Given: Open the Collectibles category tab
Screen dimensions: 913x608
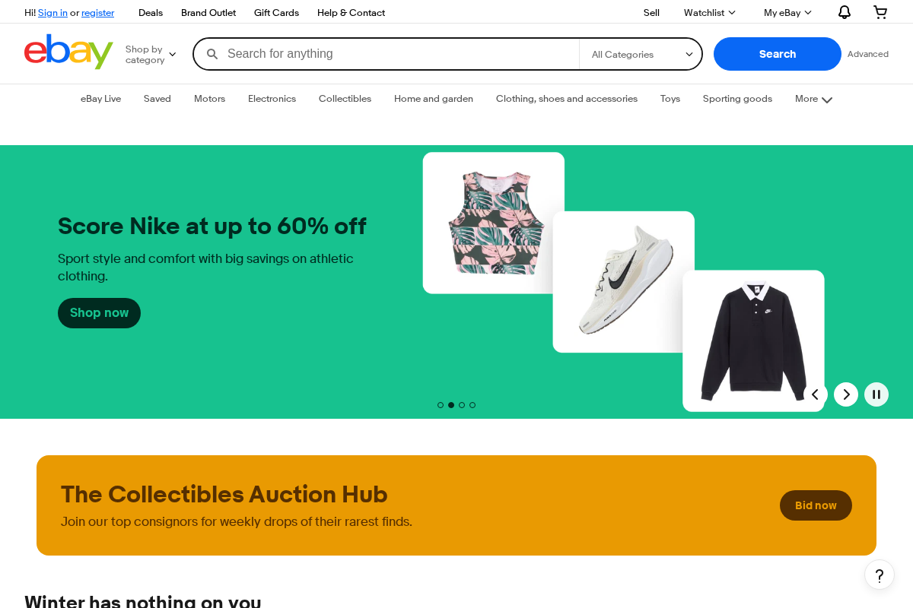Looking at the screenshot, I should [345, 99].
